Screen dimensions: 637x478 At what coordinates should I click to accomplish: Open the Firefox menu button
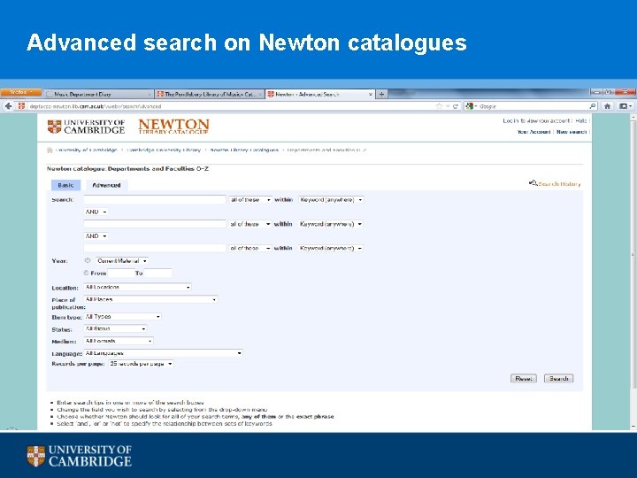(20, 92)
